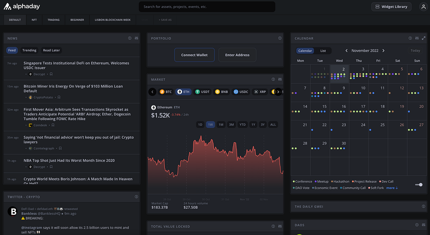This screenshot has width=430, height=235.
Task: Select the USDT coin chip
Action: (x=202, y=92)
